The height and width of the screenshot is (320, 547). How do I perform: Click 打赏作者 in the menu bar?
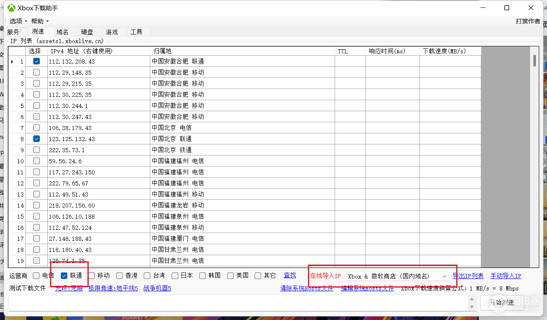528,21
